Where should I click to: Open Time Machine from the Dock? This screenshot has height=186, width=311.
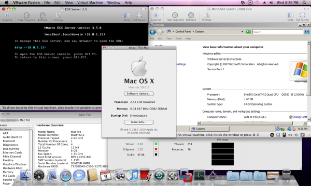[159, 176]
